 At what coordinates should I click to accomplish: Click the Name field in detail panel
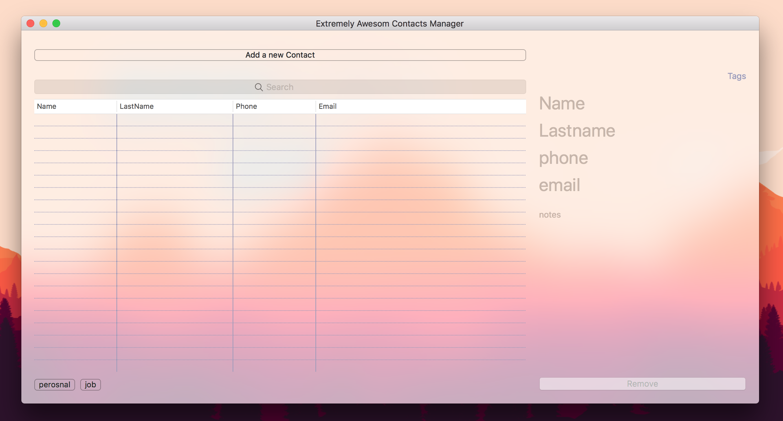coord(562,103)
